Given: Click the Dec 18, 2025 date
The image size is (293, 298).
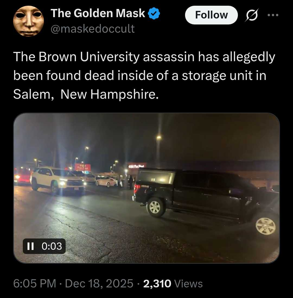Looking at the screenshot, I should point(99,284).
